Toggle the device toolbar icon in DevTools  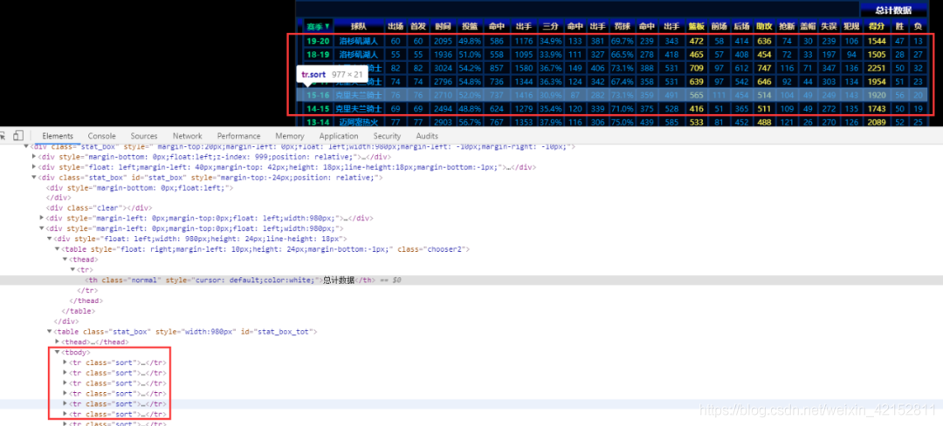[x=18, y=136]
